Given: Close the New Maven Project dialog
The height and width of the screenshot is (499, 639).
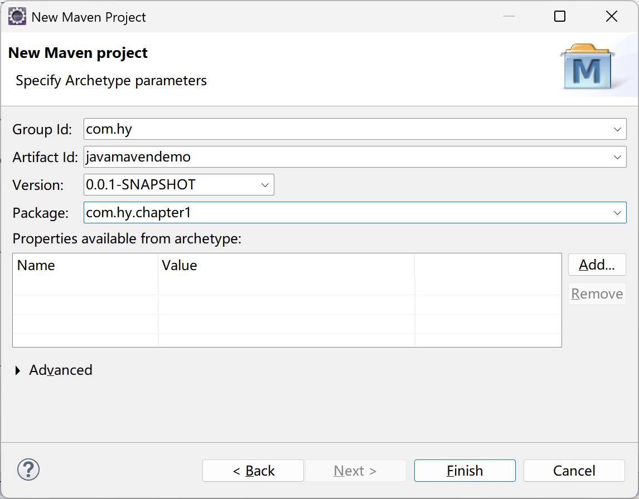Looking at the screenshot, I should [x=611, y=16].
